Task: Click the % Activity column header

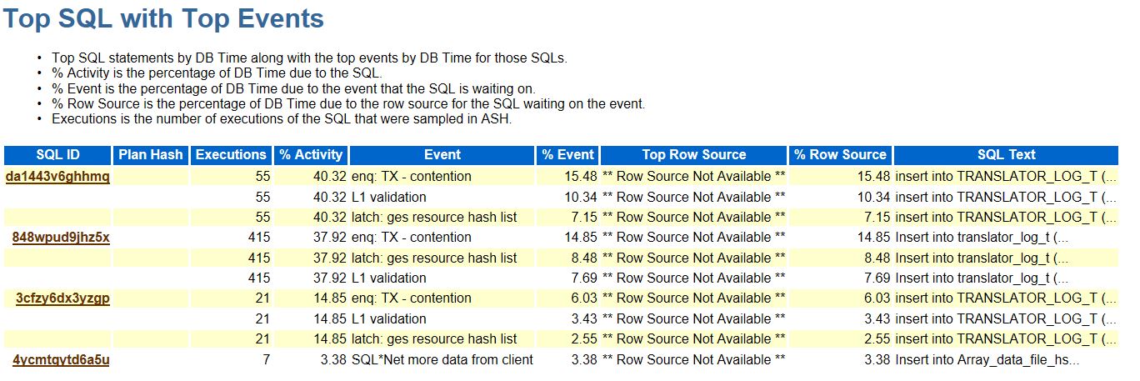Action: point(311,155)
